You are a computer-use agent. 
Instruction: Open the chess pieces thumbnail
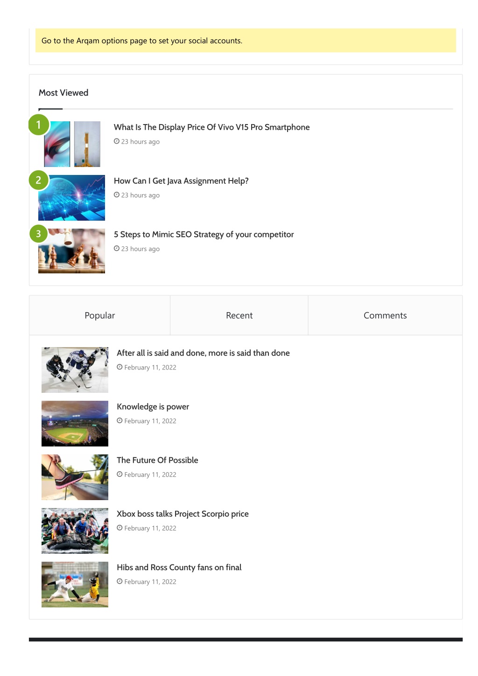(71, 251)
